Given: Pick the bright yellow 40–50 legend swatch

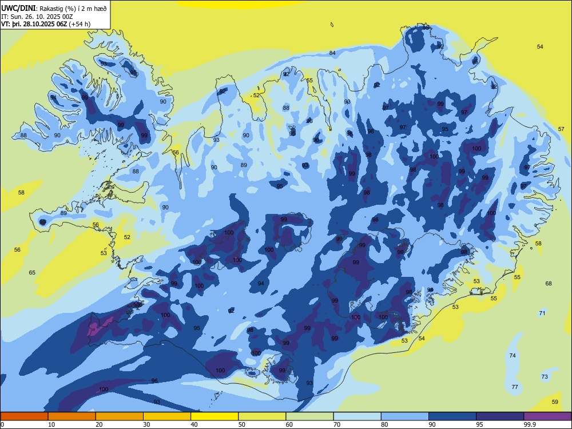Looking at the screenshot, I should [214, 416].
